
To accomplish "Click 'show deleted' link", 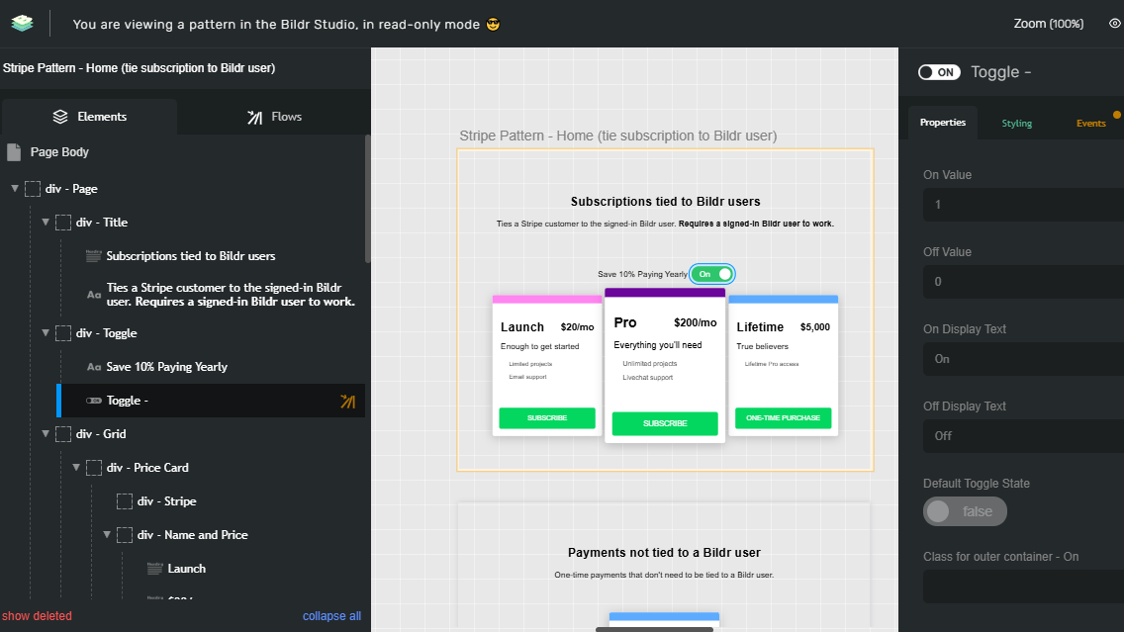I will 37,616.
